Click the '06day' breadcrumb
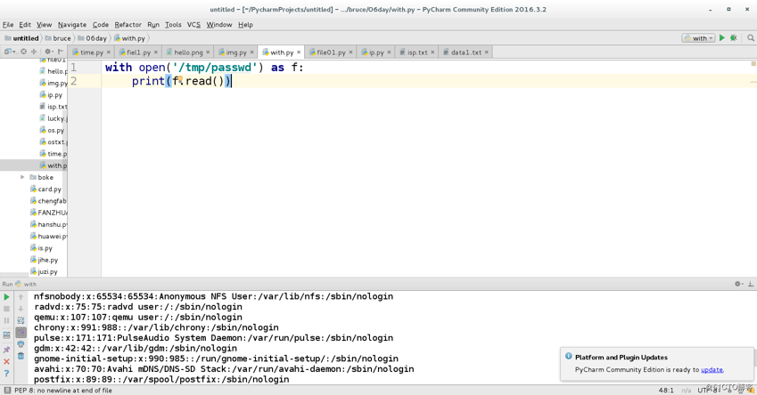 pyautogui.click(x=93, y=38)
